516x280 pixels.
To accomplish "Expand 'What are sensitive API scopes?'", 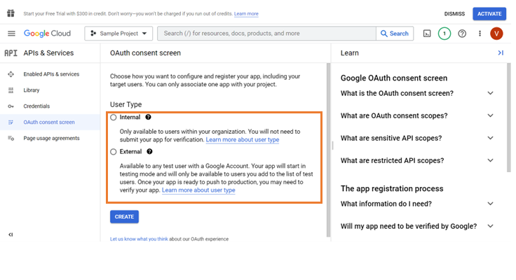I will (x=490, y=138).
